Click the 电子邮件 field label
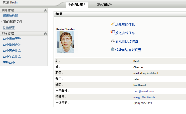The width and height of the screenshot is (186, 114). click(x=62, y=91)
